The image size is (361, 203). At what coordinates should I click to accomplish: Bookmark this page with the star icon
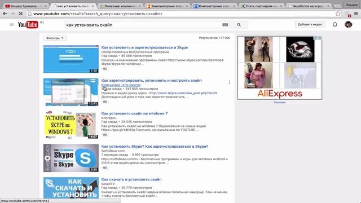tap(338, 14)
